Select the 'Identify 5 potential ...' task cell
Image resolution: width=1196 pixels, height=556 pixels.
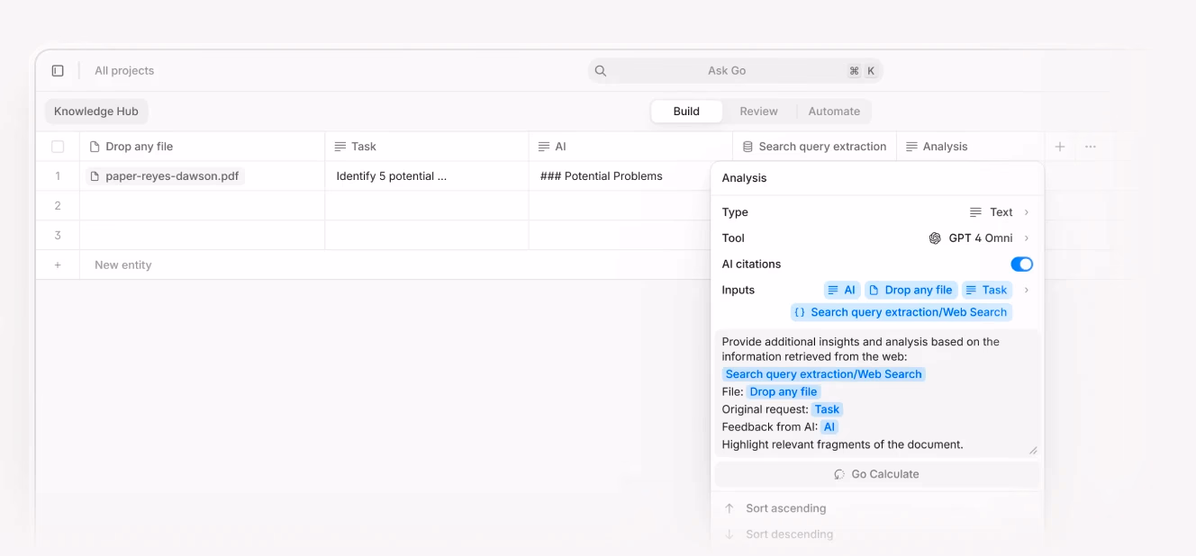(x=427, y=176)
